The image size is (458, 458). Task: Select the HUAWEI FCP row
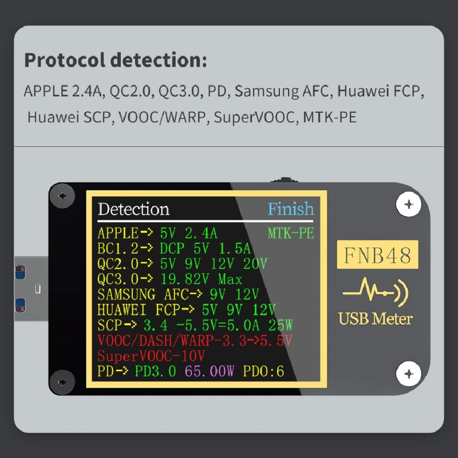click(187, 310)
